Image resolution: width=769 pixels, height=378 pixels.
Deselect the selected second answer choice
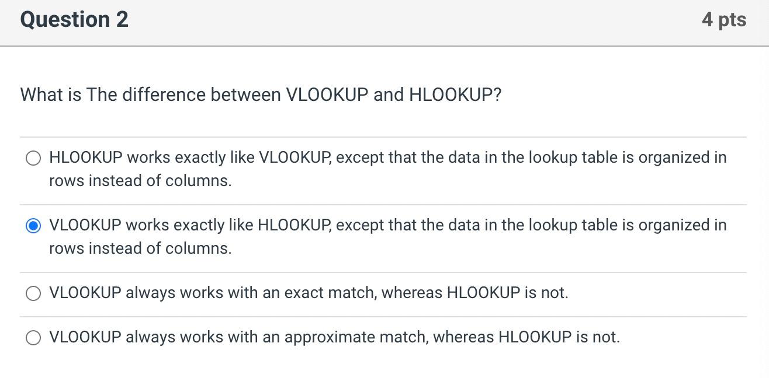[x=34, y=225]
